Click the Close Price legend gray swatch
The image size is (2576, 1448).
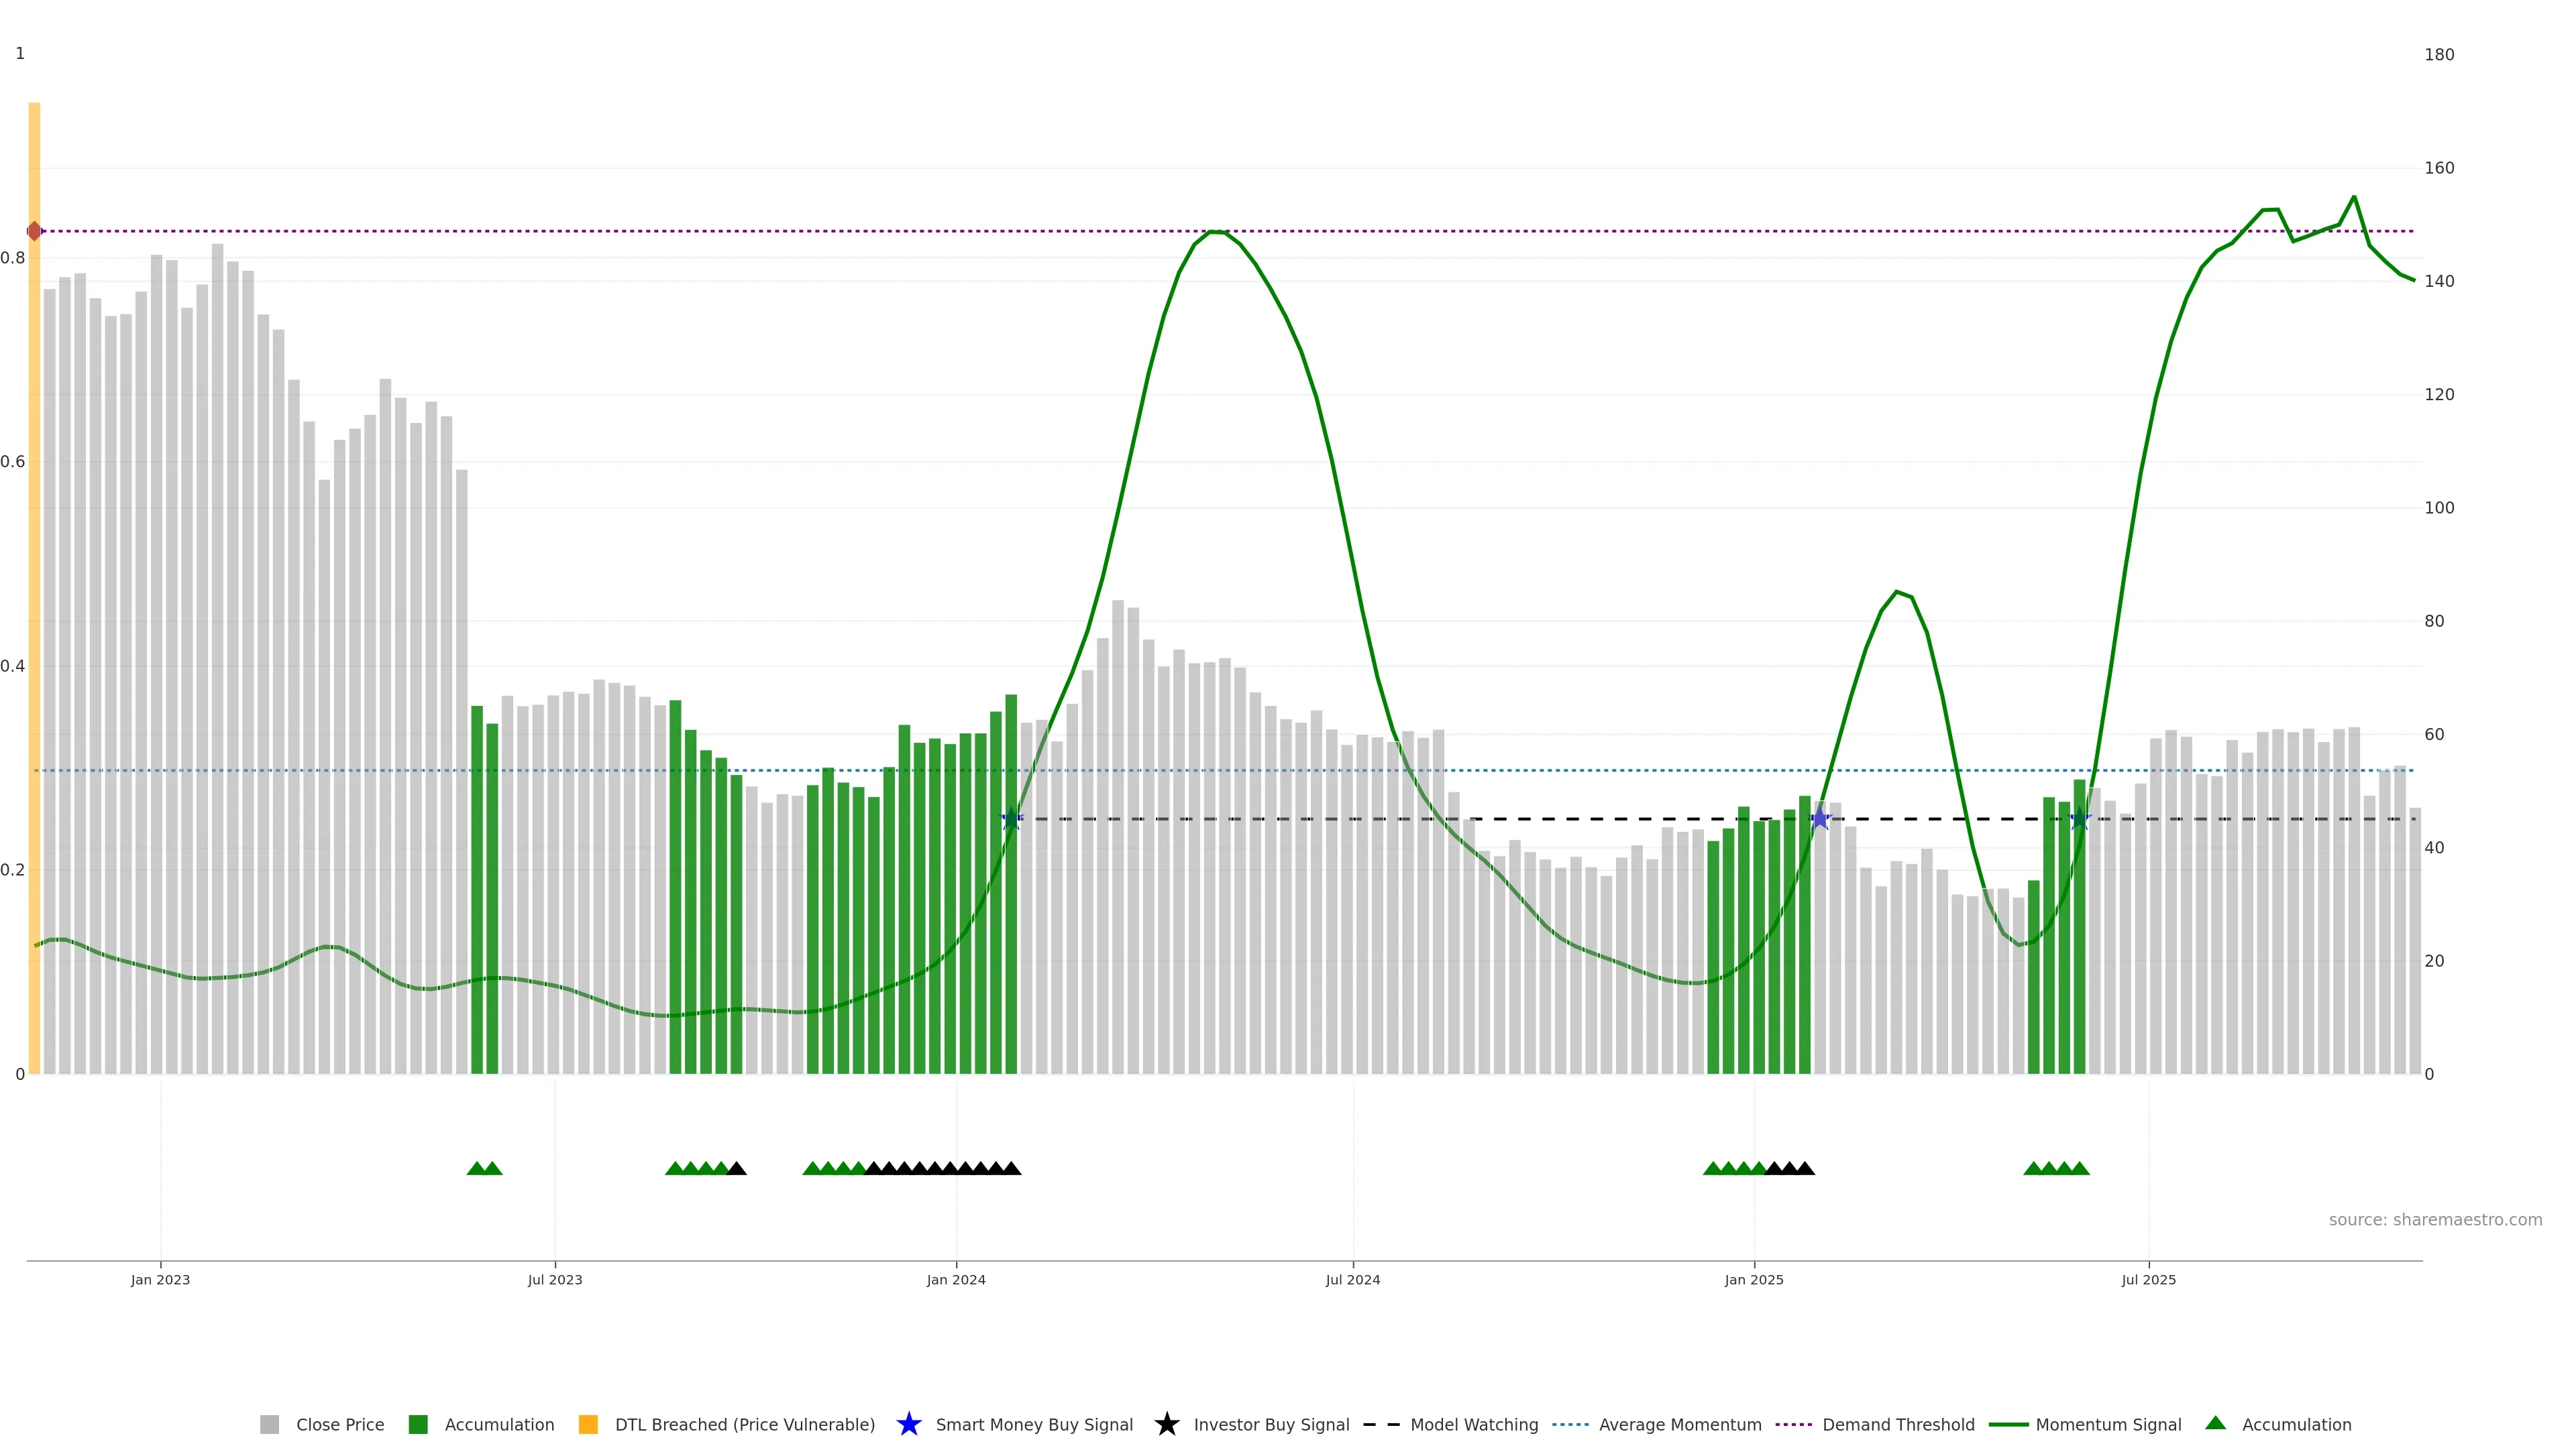point(269,1425)
